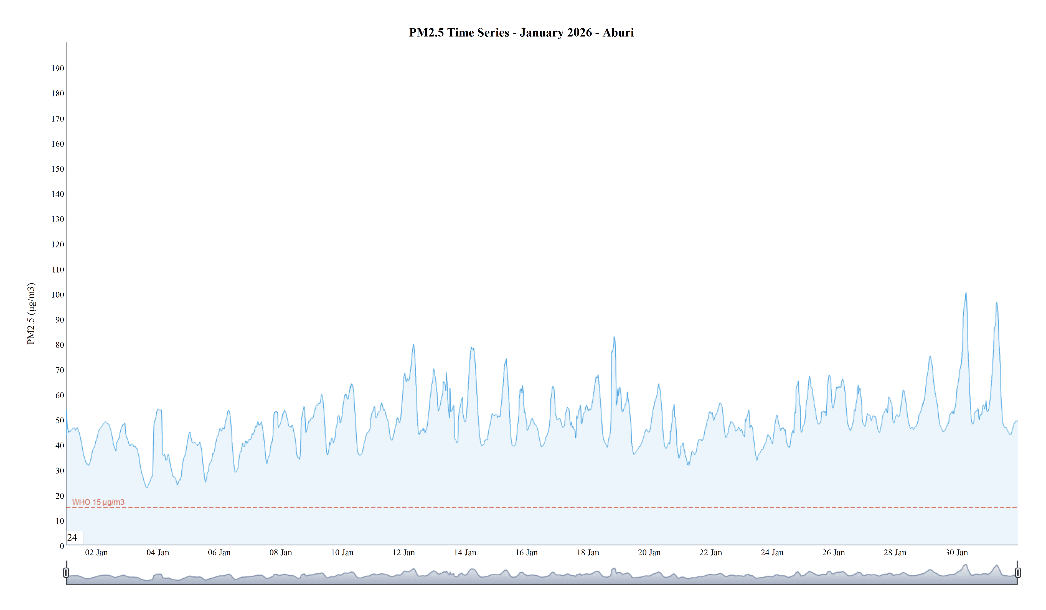Click the '10 Jan' x-axis label
This screenshot has width=1046, height=610.
tap(342, 552)
